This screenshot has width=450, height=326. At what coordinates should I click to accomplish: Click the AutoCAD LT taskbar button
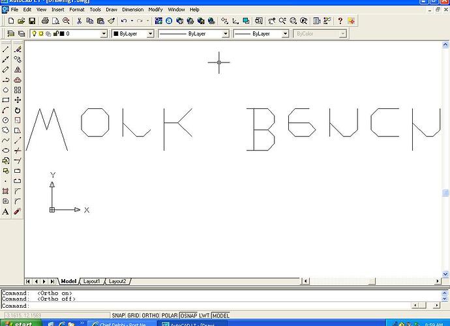point(192,323)
